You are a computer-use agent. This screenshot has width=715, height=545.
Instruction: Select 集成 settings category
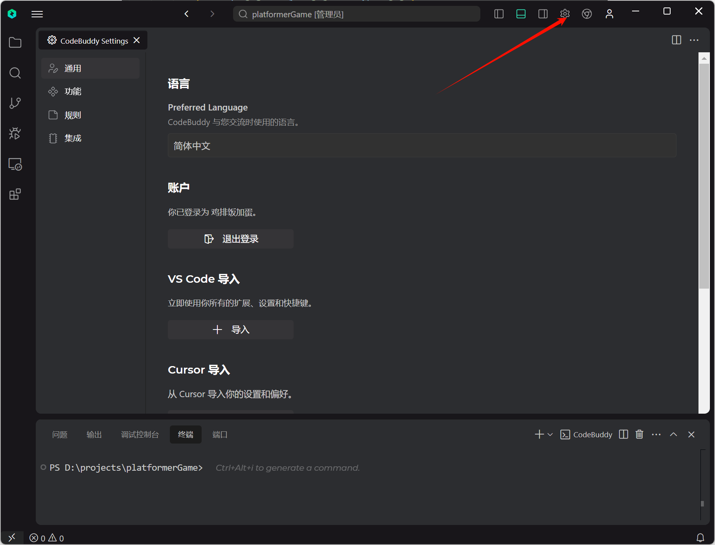[90, 138]
